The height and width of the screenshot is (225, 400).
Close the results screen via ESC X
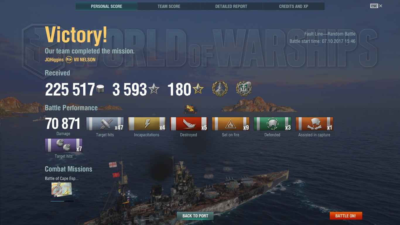[376, 6]
